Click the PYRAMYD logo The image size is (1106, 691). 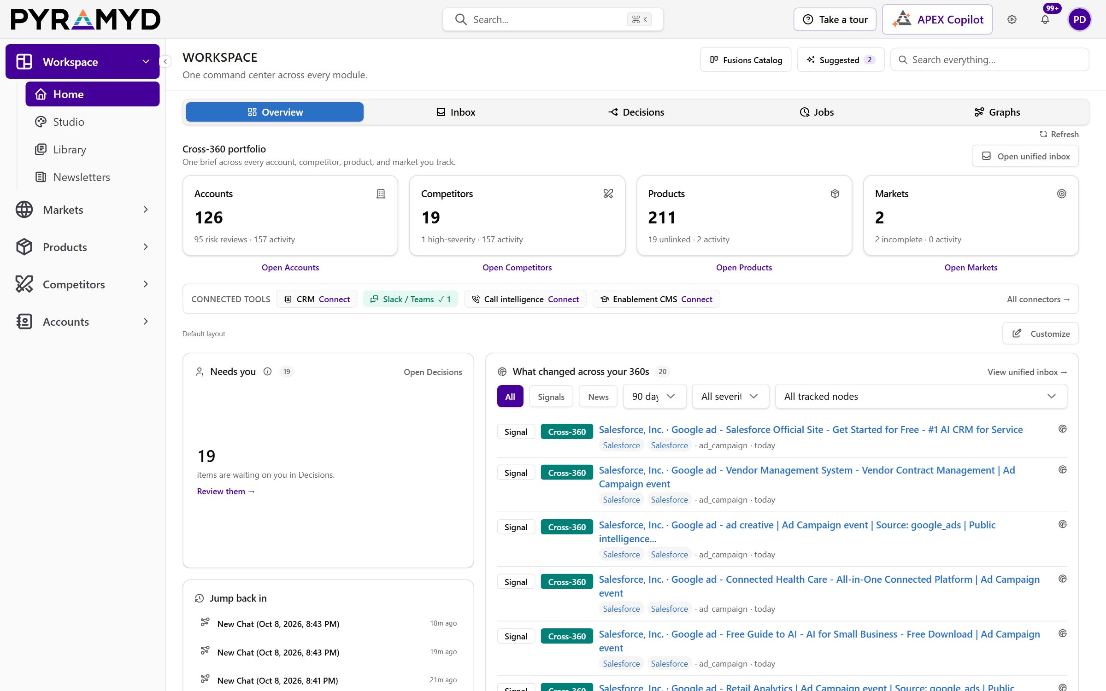pyautogui.click(x=86, y=19)
